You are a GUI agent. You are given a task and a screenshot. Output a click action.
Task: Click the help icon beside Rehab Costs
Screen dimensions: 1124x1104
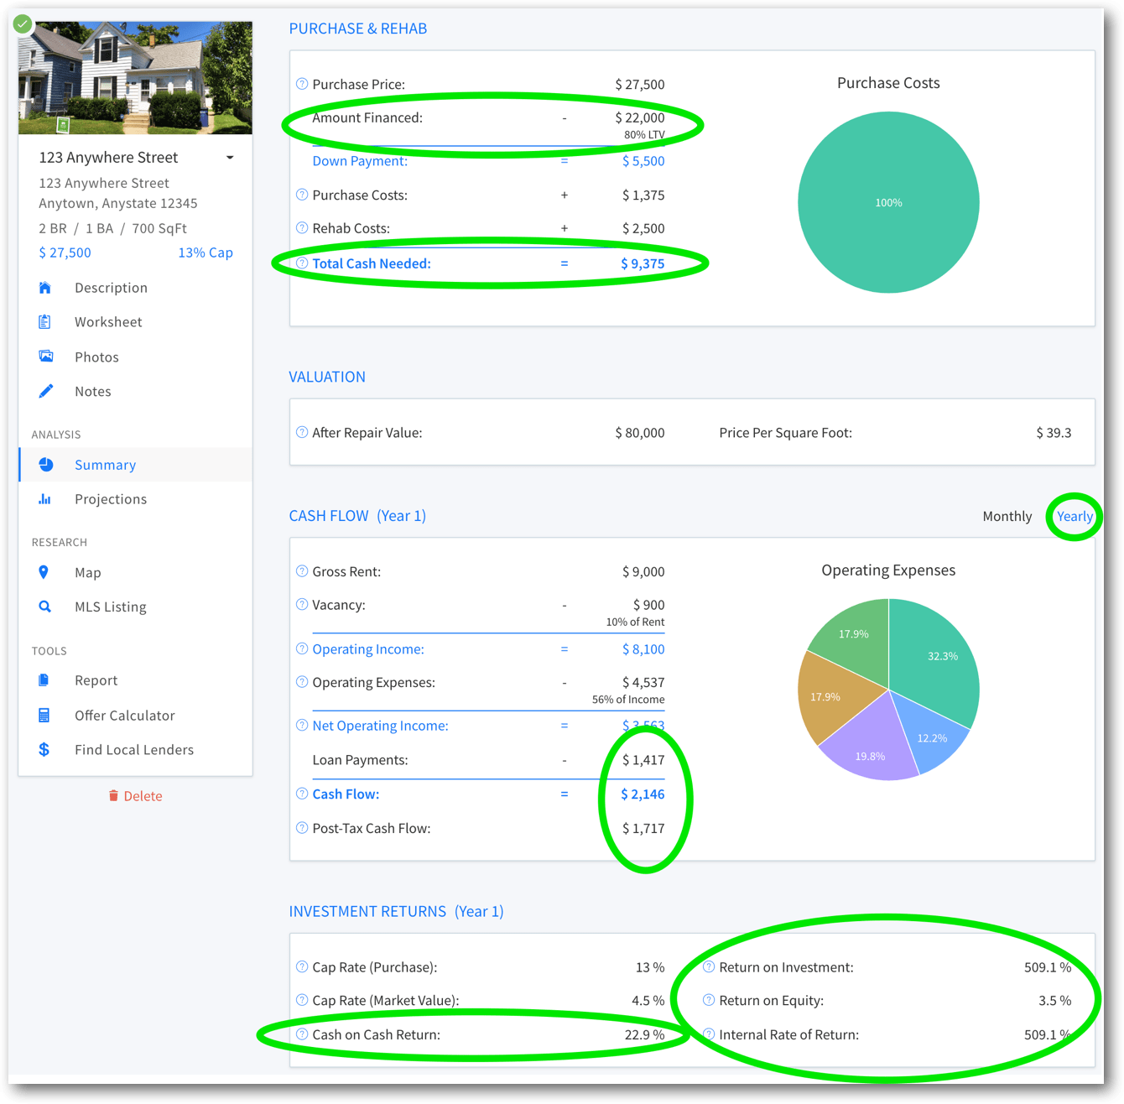click(x=302, y=228)
